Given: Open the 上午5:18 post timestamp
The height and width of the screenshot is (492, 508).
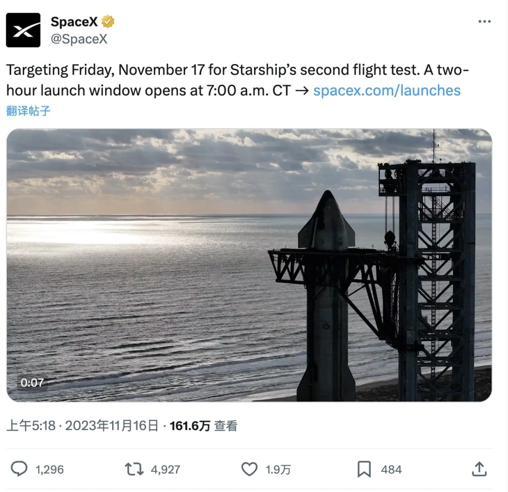Looking at the screenshot, I should pos(31,426).
